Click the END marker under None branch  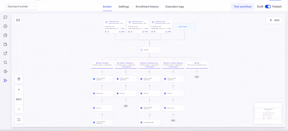point(197,77)
